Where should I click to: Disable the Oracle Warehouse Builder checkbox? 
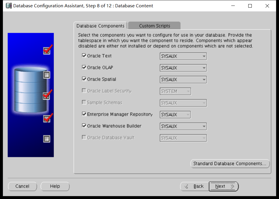click(x=84, y=126)
